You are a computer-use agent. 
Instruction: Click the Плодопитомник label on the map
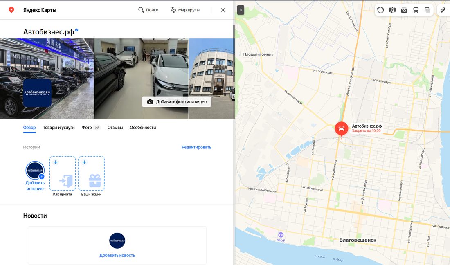pos(258,54)
